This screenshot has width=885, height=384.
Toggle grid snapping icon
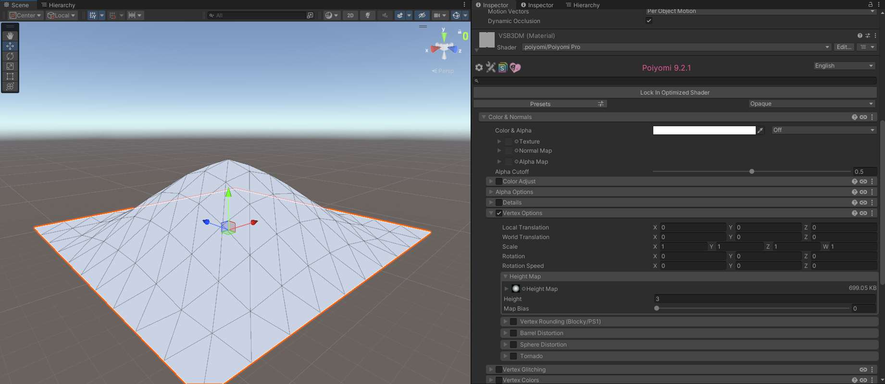[x=112, y=15]
